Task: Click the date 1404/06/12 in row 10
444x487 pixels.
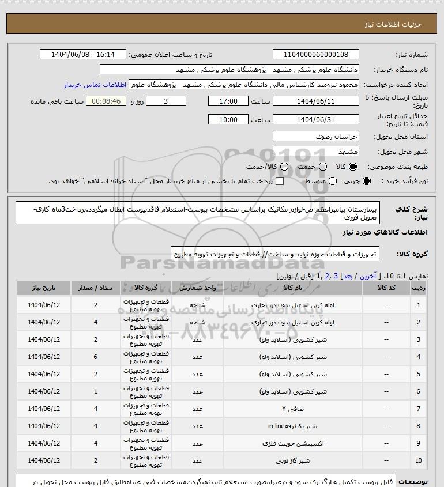Action: click(x=44, y=461)
